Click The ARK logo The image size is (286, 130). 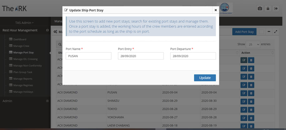(14, 8)
